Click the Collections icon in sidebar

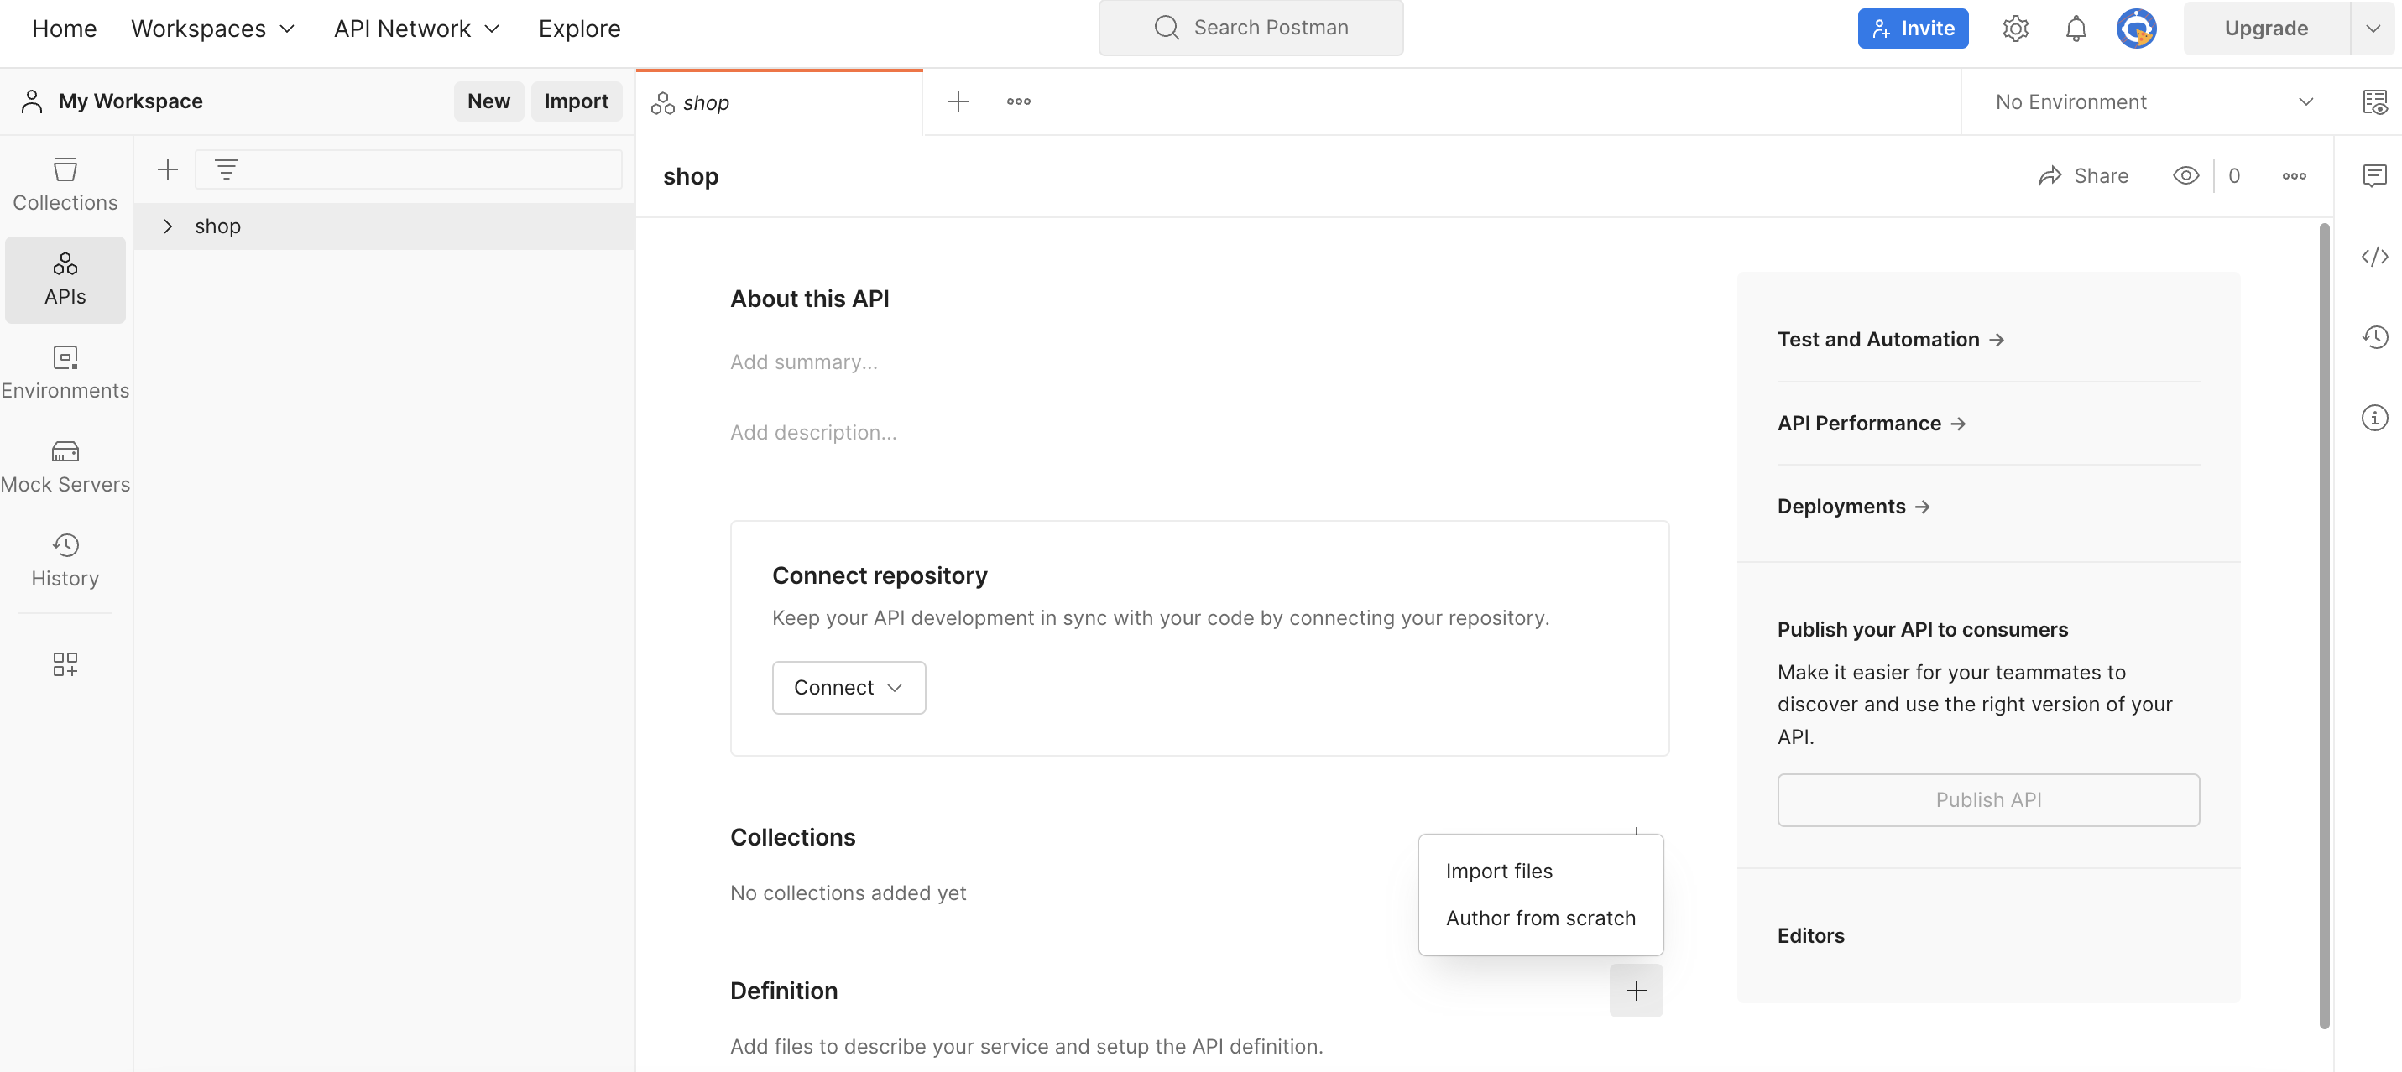[x=65, y=180]
